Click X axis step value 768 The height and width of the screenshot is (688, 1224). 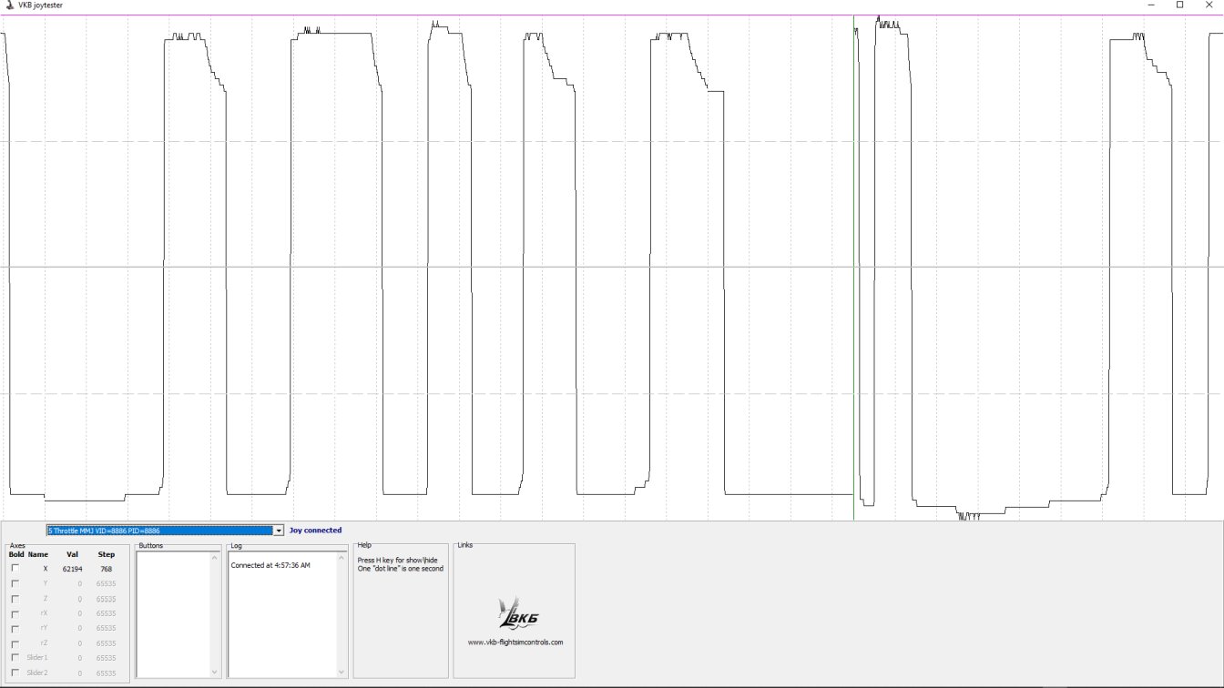tap(107, 569)
